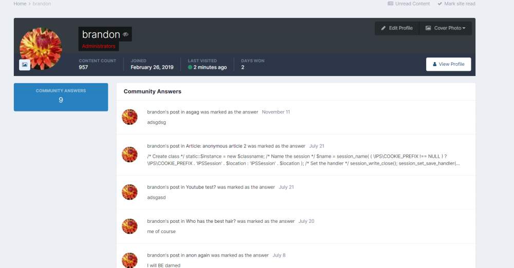Go to Home breadcrumb link
The image size is (514, 268).
[x=20, y=4]
